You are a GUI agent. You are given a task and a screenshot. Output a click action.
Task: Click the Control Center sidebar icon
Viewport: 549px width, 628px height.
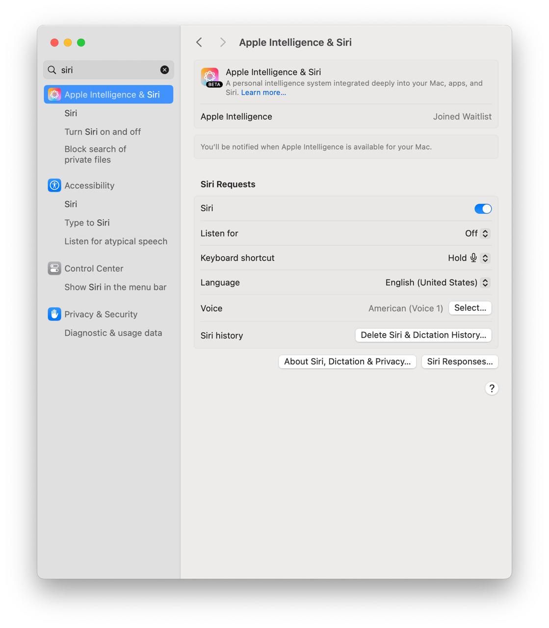coord(54,268)
